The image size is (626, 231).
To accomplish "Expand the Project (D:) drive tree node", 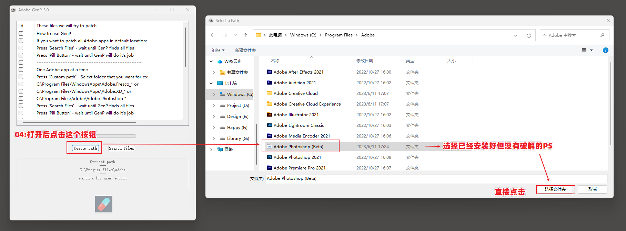I will pos(214,106).
